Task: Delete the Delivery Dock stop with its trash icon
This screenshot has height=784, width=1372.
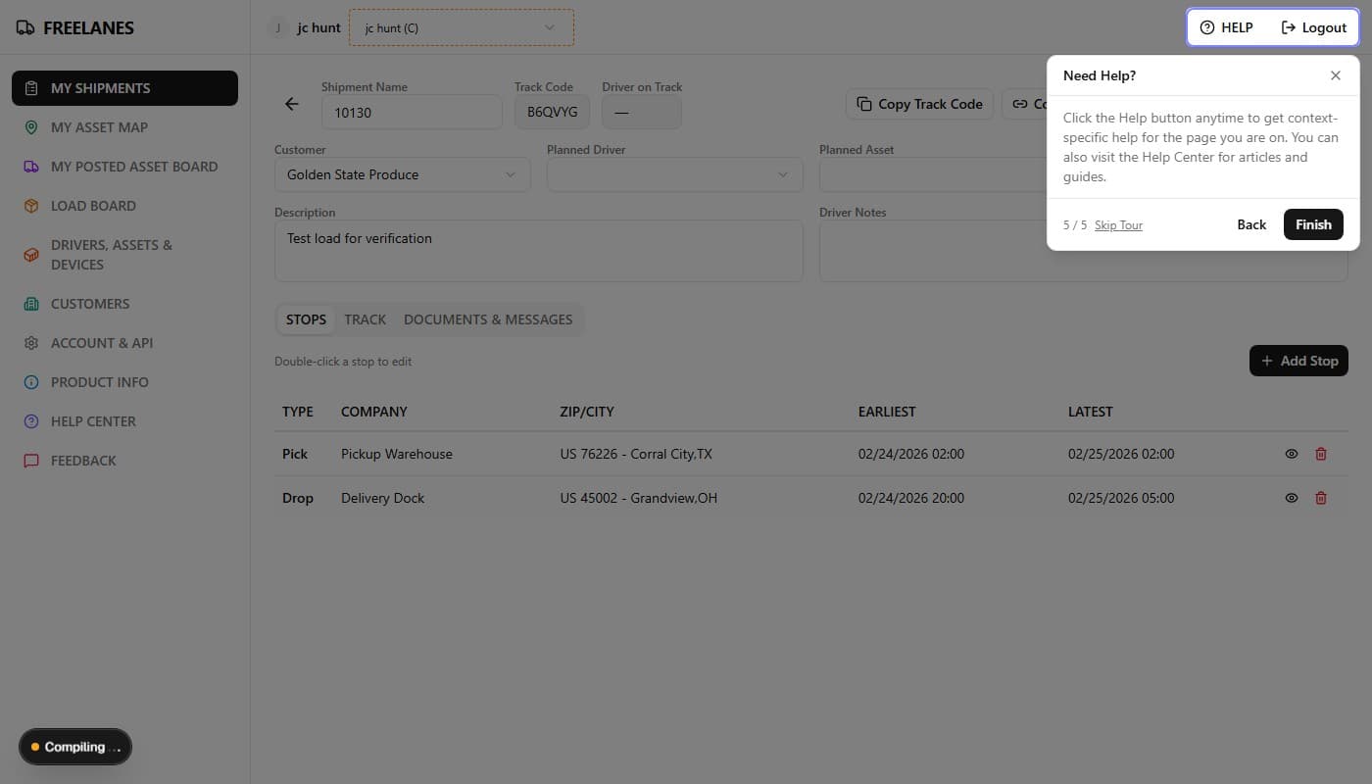Action: pos(1321,498)
